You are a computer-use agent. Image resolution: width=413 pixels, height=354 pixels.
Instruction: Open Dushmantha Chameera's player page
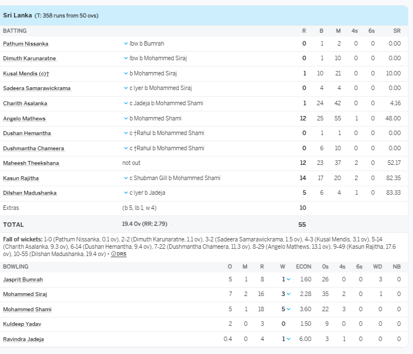(33, 149)
